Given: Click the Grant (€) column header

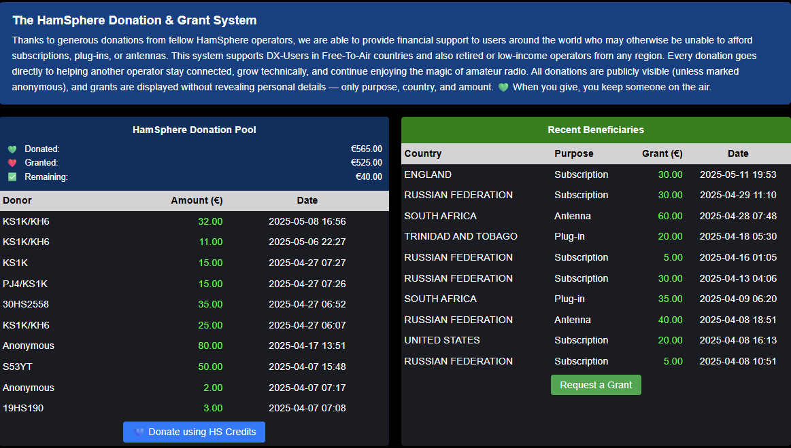Looking at the screenshot, I should click(662, 153).
